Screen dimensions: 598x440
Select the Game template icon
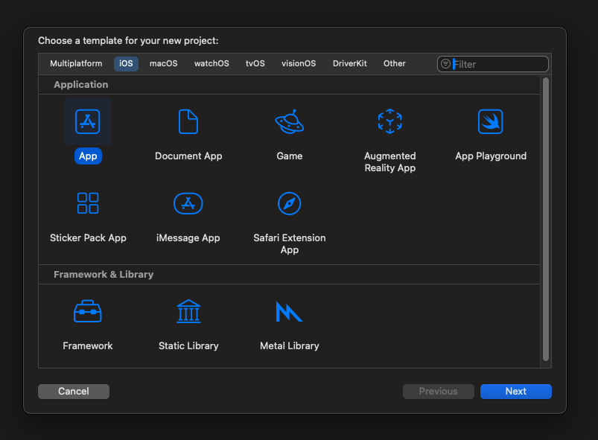point(289,121)
